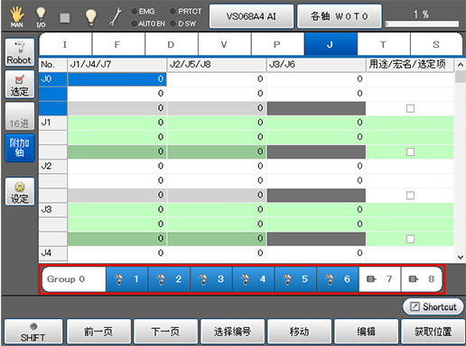Click the 编辑 edit button
Viewport: 466px width, 346px height.
coord(367,332)
